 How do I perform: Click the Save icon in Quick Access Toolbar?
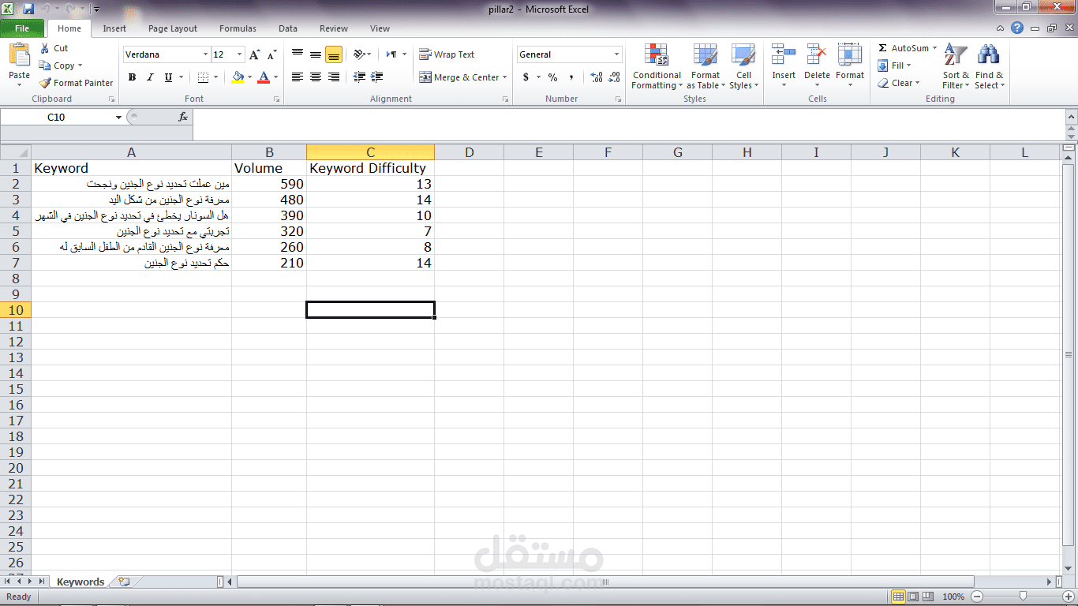coord(28,9)
